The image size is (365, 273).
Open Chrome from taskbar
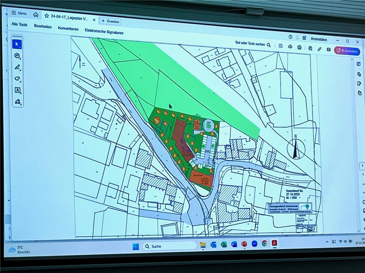tap(264, 243)
